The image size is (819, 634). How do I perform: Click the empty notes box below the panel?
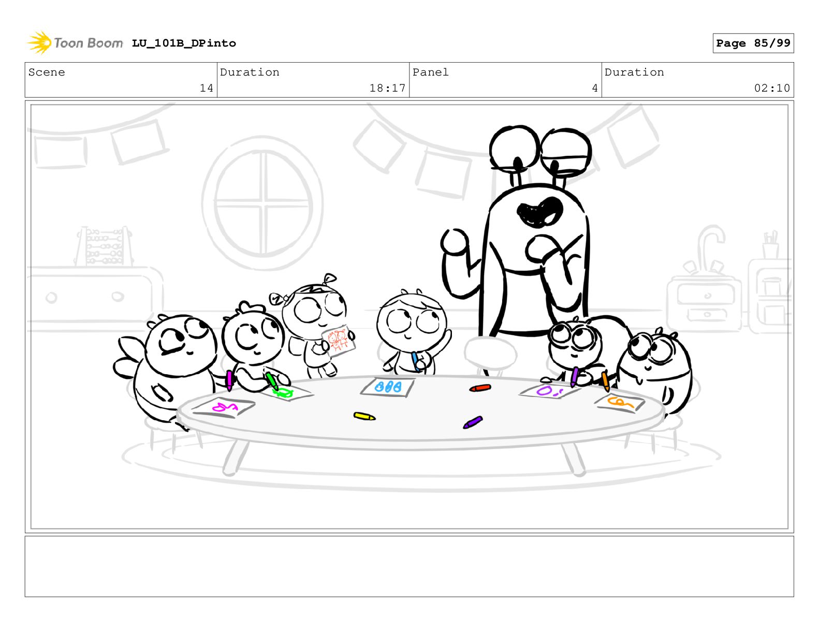click(409, 566)
